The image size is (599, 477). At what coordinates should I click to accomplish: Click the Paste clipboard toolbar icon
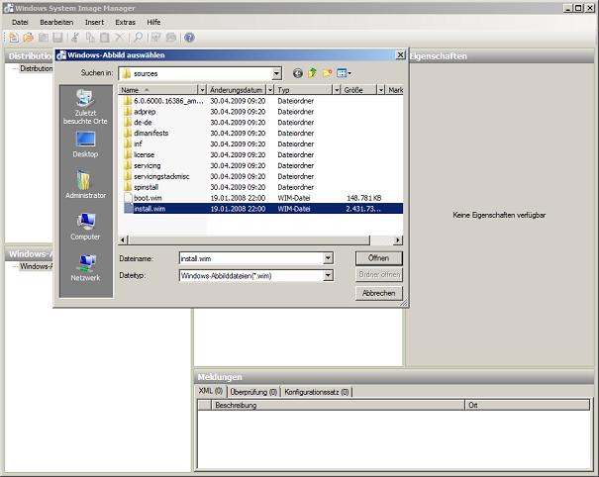[105, 37]
